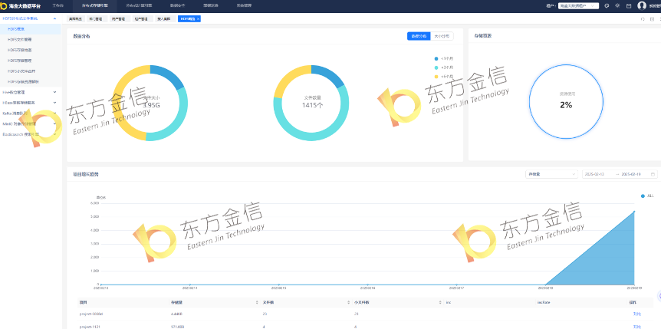This screenshot has height=329, width=661.
Task: Open the 工作台 top navigation item
Action: click(58, 6)
